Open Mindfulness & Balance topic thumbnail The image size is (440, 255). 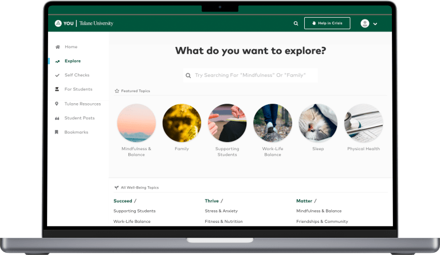click(x=136, y=123)
